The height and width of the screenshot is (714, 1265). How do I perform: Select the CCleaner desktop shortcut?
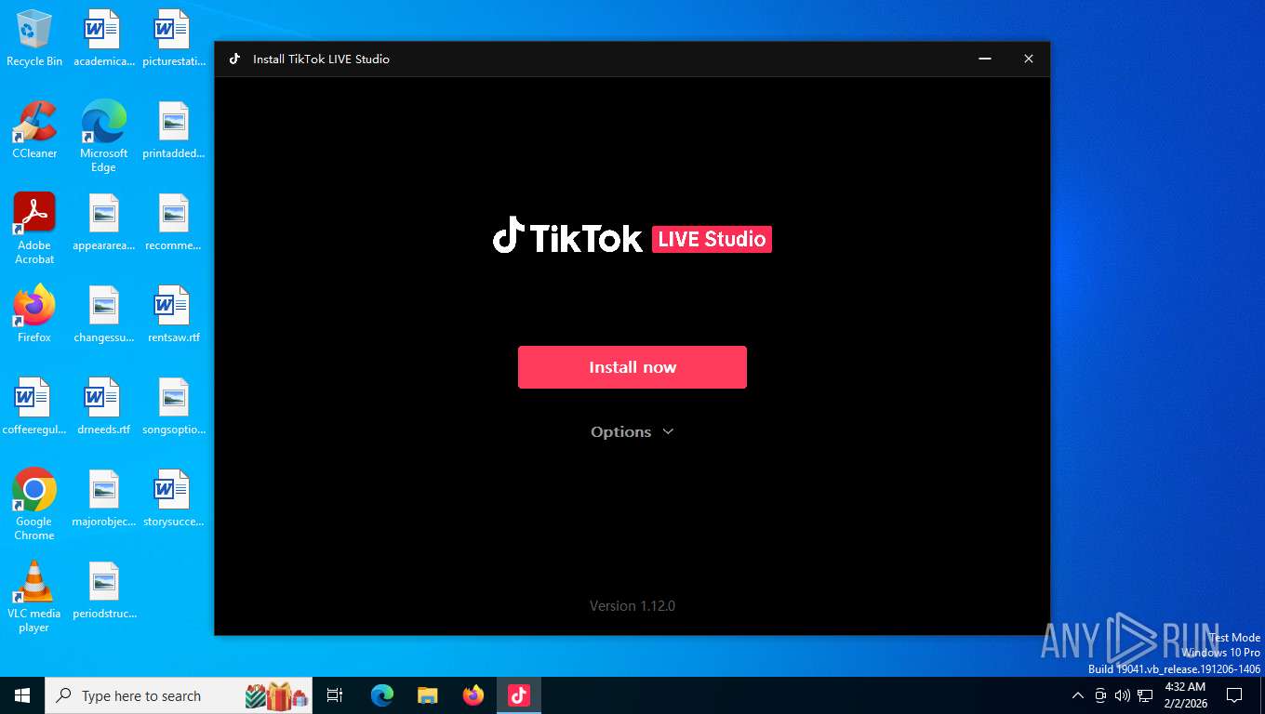pos(34,130)
